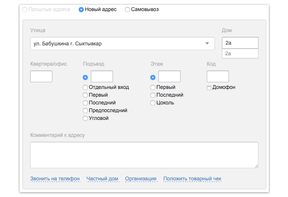The width and height of the screenshot is (288, 197).
Task: Click the Звонить на телефон link
Action: (x=55, y=179)
